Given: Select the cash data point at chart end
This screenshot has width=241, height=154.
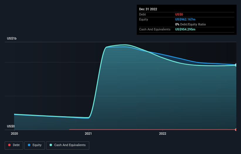Looking at the screenshot, I should (x=236, y=65).
